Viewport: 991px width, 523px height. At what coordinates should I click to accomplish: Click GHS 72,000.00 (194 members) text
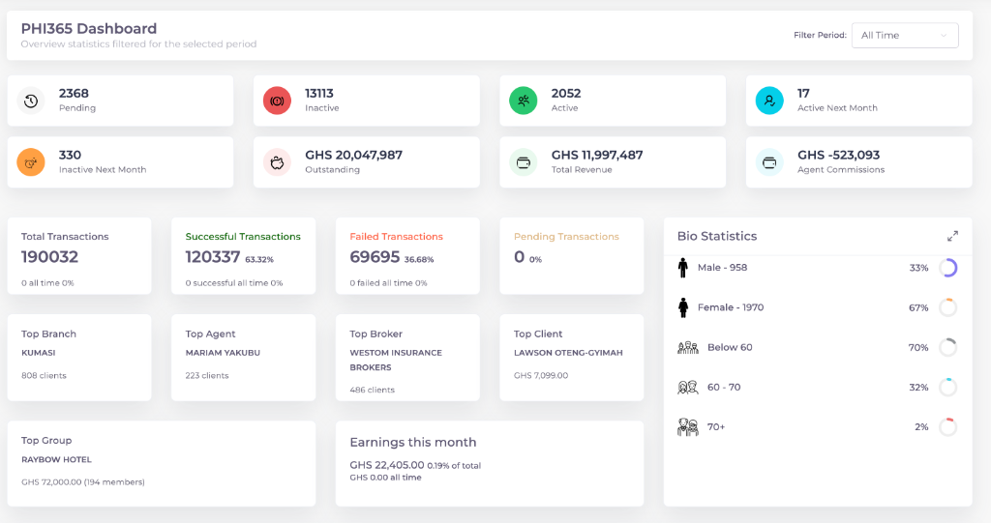click(83, 482)
